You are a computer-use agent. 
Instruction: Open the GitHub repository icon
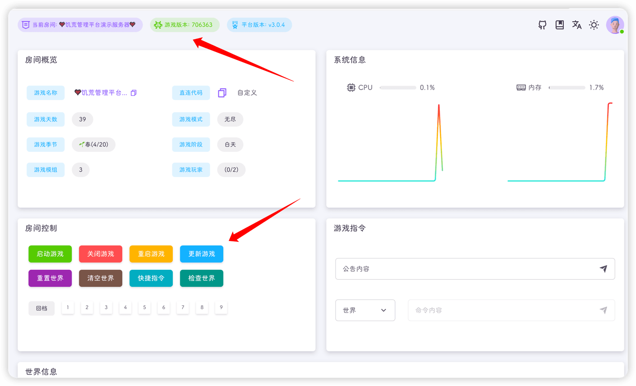542,25
